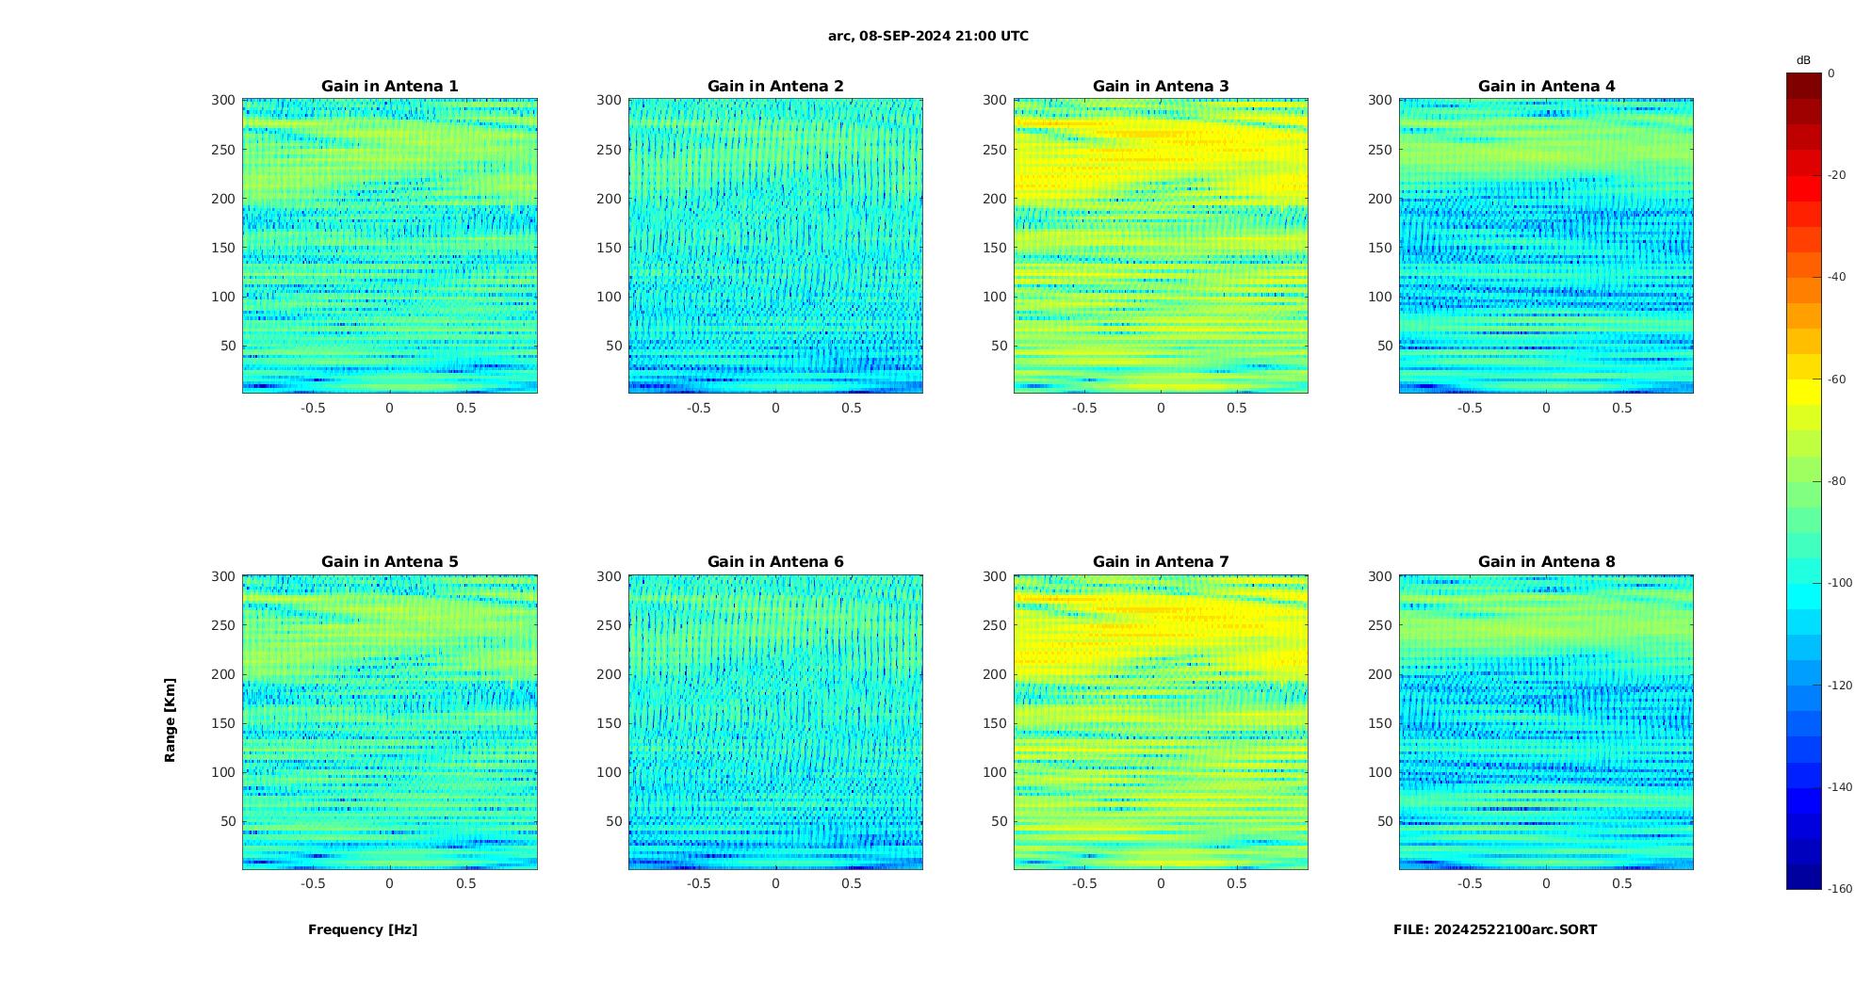Screen dimensions: 1871x1001
Task: Open the Gain in Antena 3 heatmap
Action: coord(1161,246)
